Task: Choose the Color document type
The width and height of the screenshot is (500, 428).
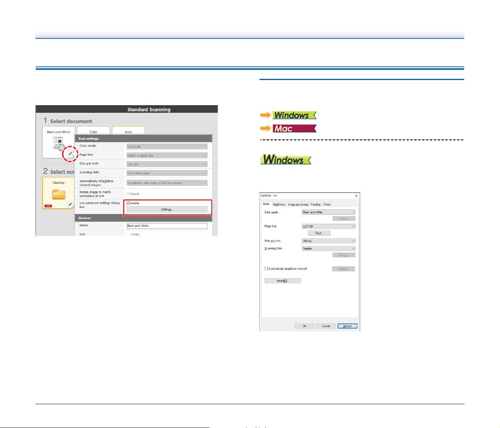Action: tap(93, 131)
